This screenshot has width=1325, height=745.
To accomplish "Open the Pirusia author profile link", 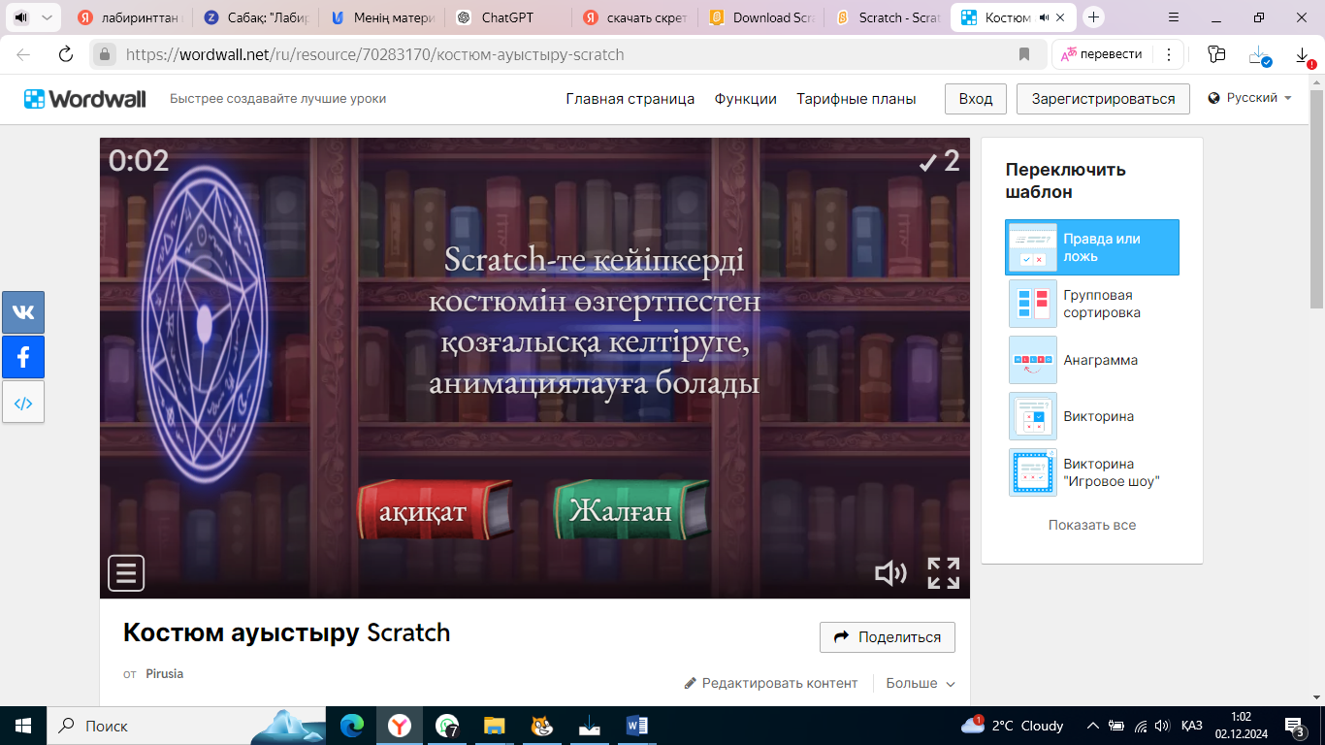I will pyautogui.click(x=165, y=673).
